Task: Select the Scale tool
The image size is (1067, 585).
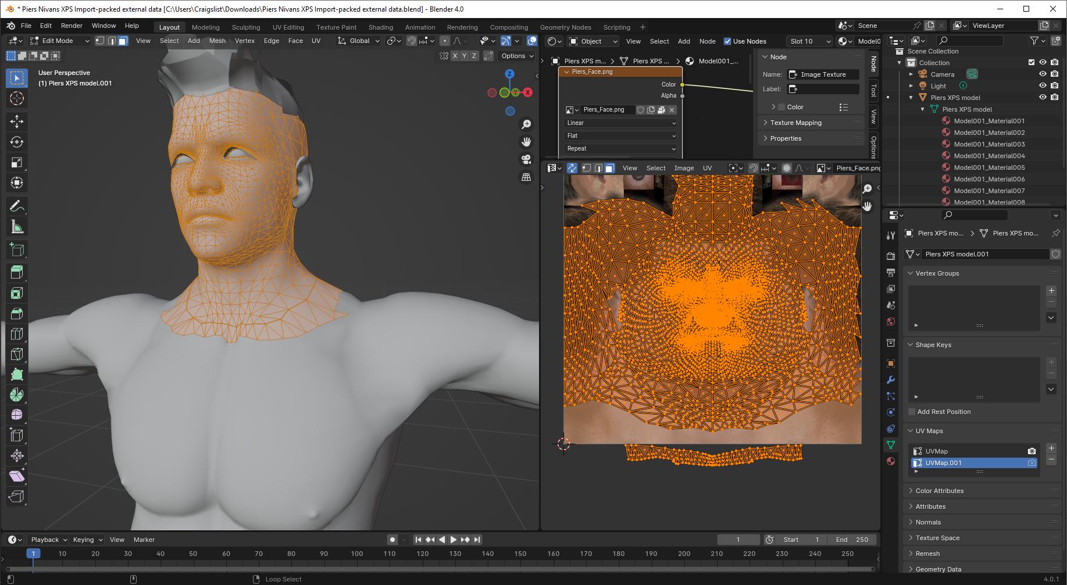Action: tap(17, 162)
